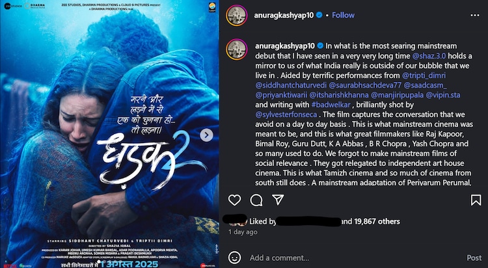Go to the next image with the carousel arrow
This screenshot has width=488, height=268.
(x=207, y=135)
